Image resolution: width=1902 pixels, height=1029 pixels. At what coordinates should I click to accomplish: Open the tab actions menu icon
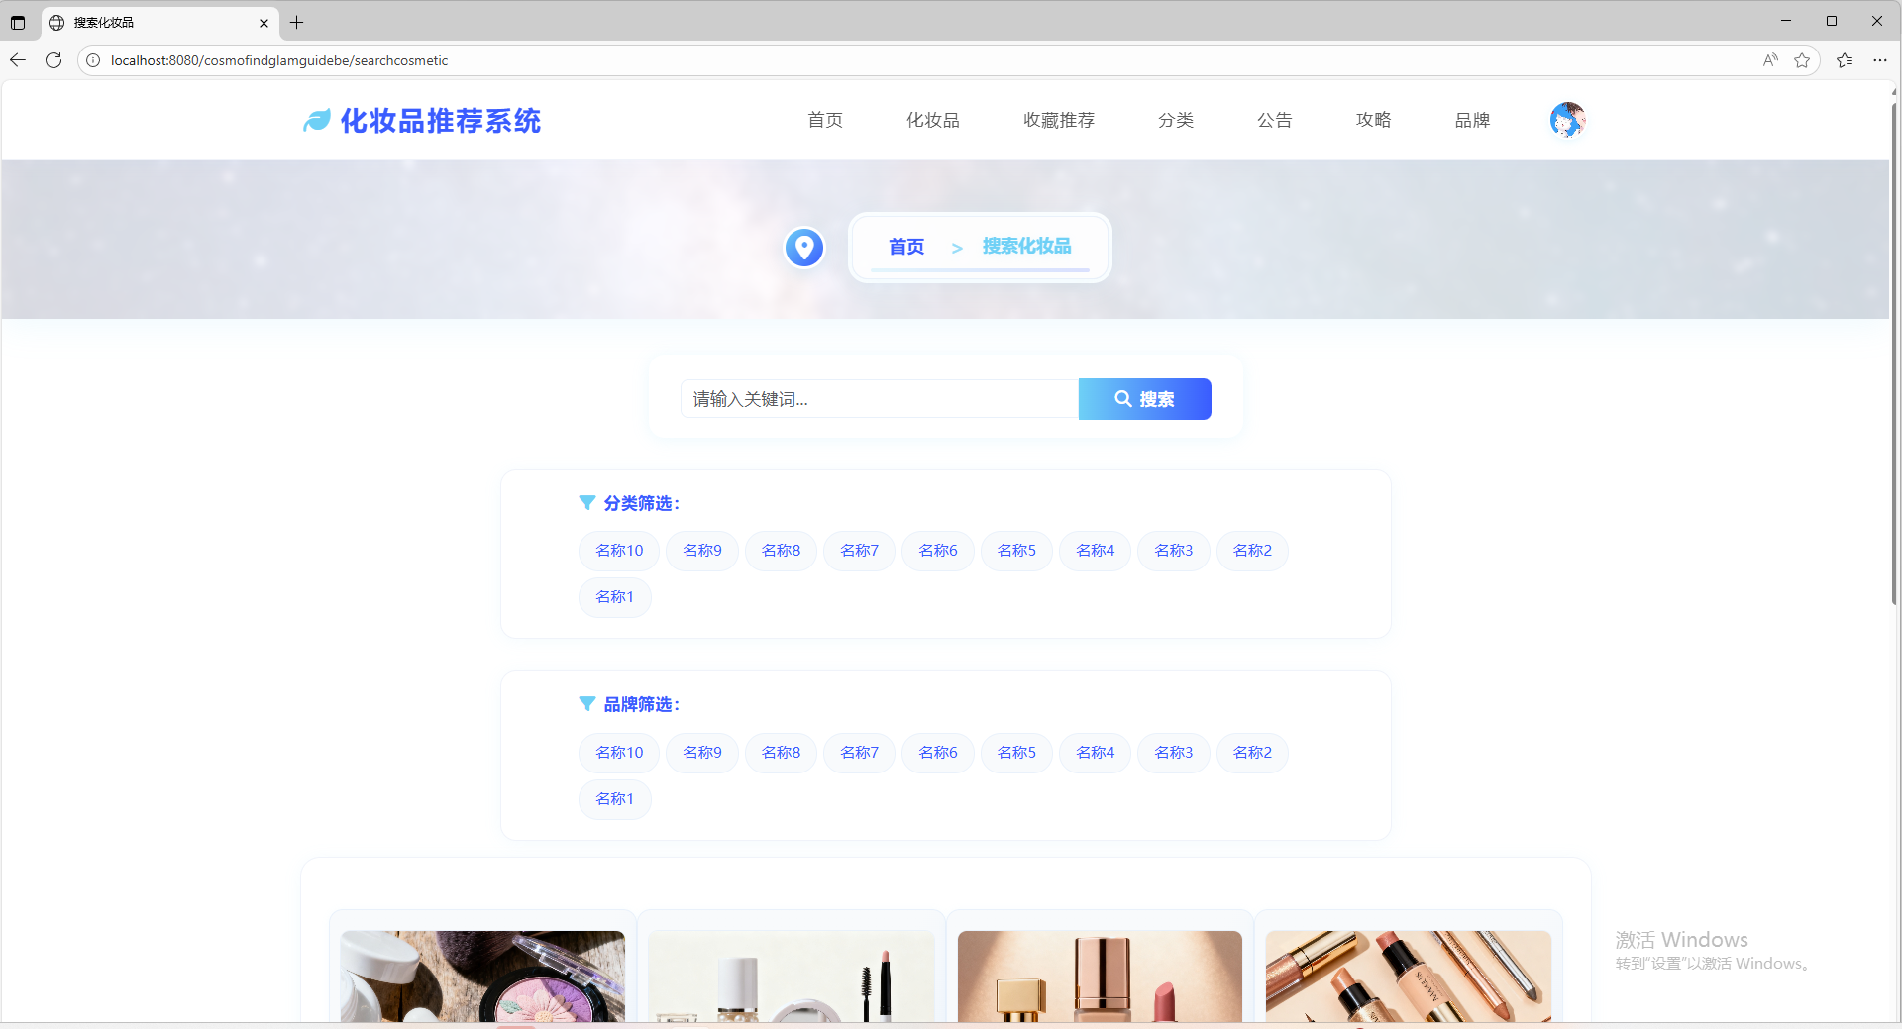click(x=18, y=22)
